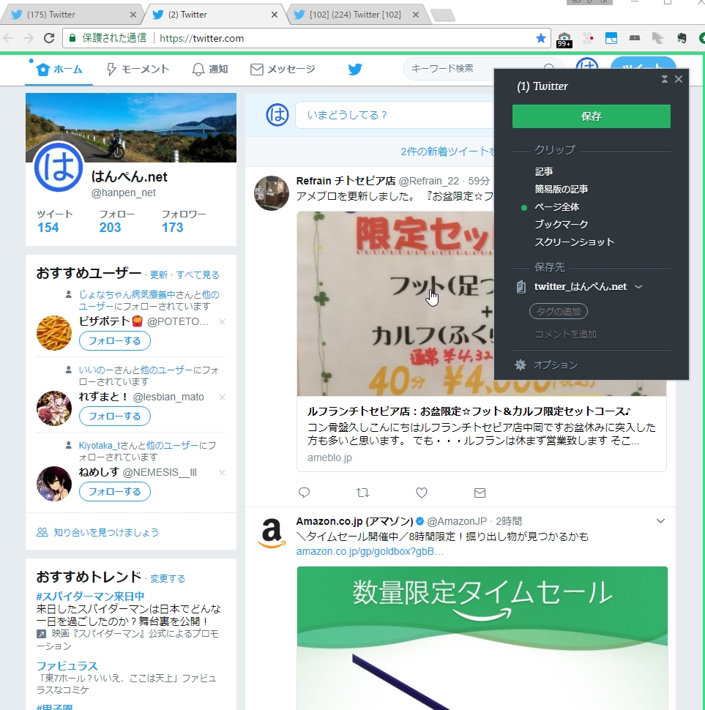Click the はんぺん.net profile avatar
Screen dimensions: 705x710
tap(59, 167)
